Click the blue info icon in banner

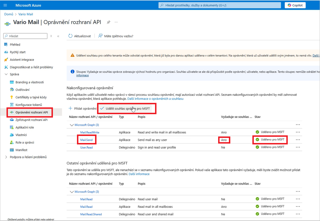tap(72, 71)
